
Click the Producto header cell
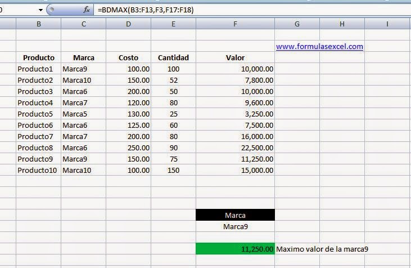coord(38,57)
